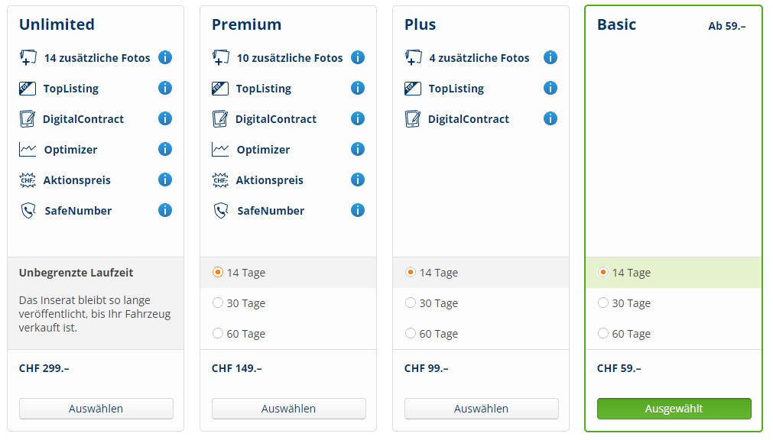Select 30 Tage under Basic plan
The image size is (773, 440).
click(x=604, y=303)
